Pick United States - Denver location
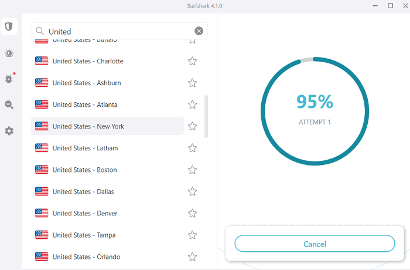Image resolution: width=410 pixels, height=270 pixels. pos(84,213)
